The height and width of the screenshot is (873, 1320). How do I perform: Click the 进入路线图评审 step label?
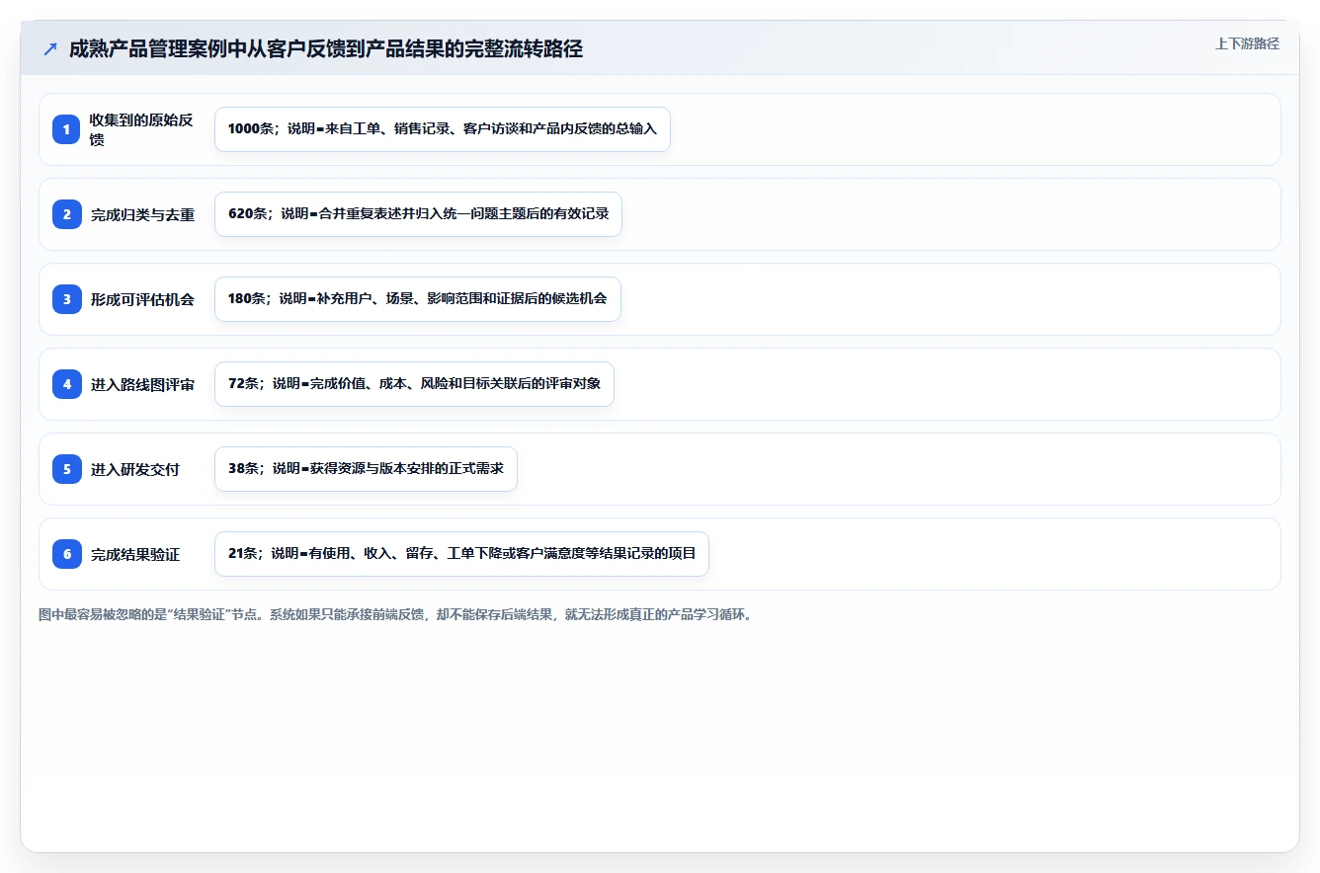coord(143,385)
